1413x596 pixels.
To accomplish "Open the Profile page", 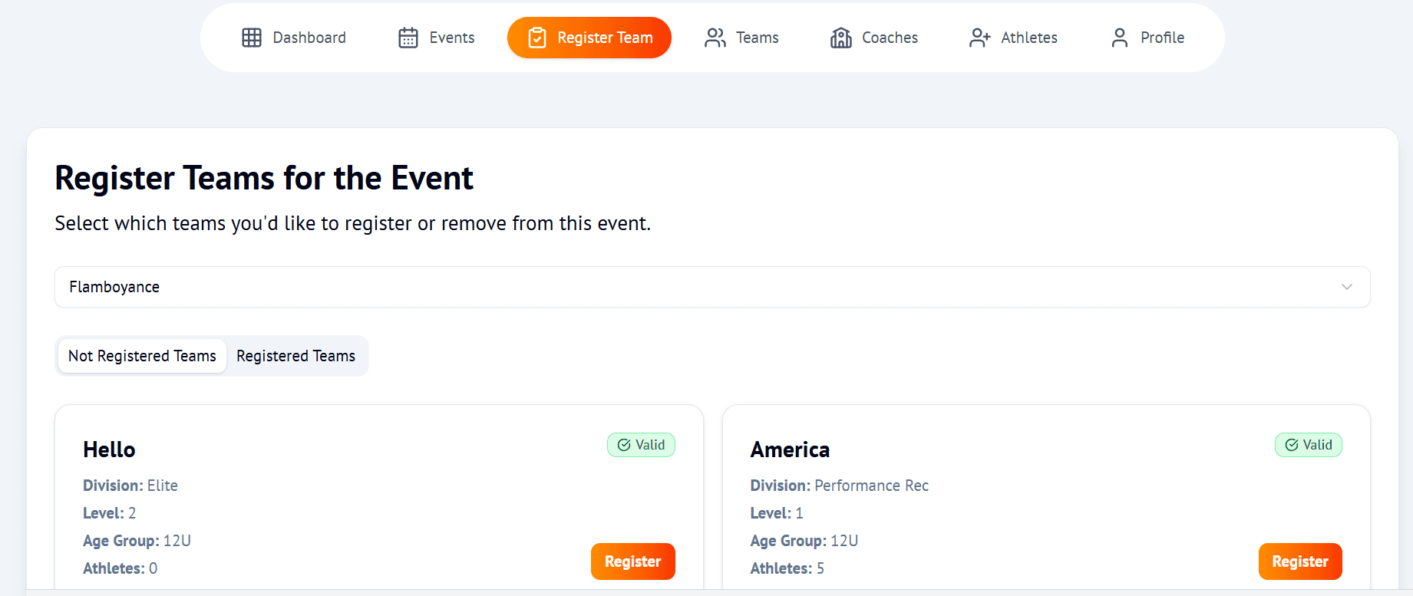I will (1147, 38).
